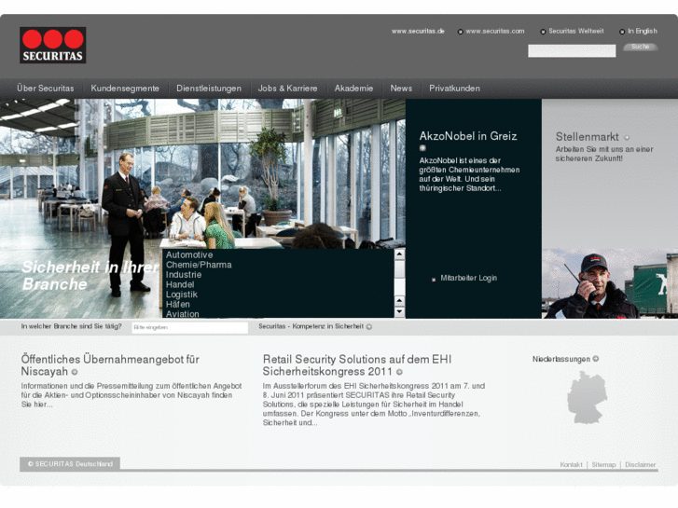Open the AkzoNobel in Greiz article
The width and height of the screenshot is (678, 508).
468,136
